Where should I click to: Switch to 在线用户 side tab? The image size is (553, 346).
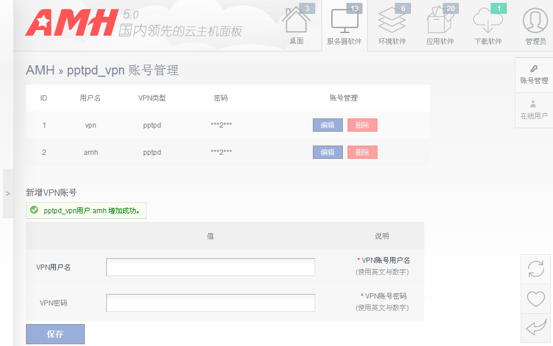pos(534,110)
